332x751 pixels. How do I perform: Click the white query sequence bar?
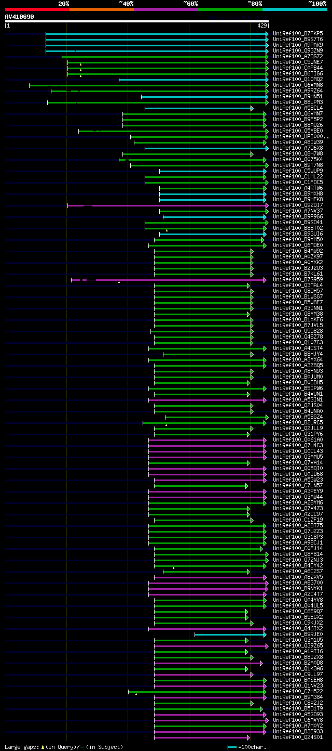(137, 21)
